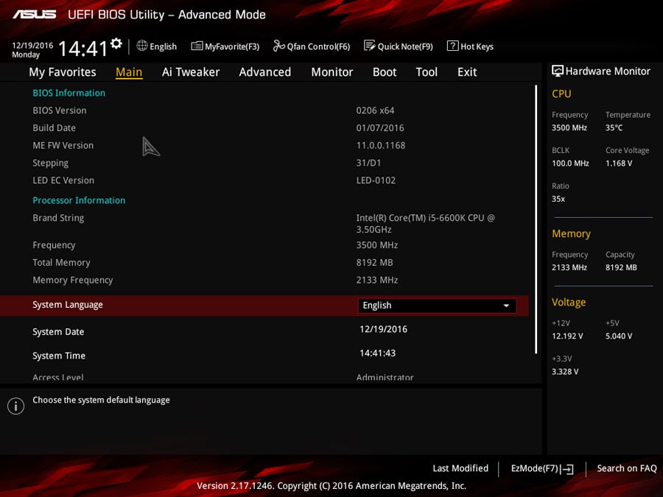Switch to the Boot tab
663x497 pixels.
coord(385,72)
